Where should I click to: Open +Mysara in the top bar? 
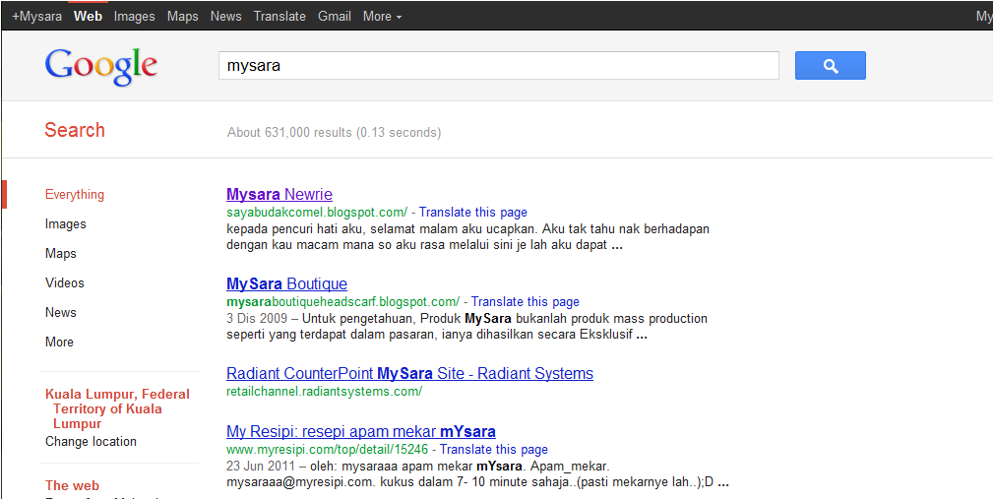tap(36, 17)
